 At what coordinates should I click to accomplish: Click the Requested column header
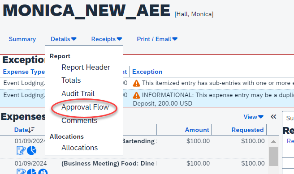(x=247, y=130)
